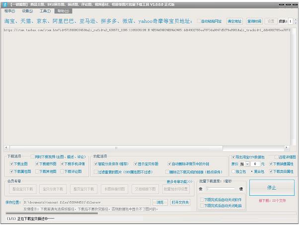Select the 独立包 radio button
Screen dimensions: 299x225
tap(233, 171)
